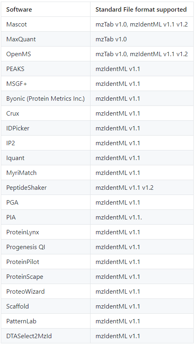Select the OpenMS table entry
The width and height of the screenshot is (195, 345).
coord(46,54)
